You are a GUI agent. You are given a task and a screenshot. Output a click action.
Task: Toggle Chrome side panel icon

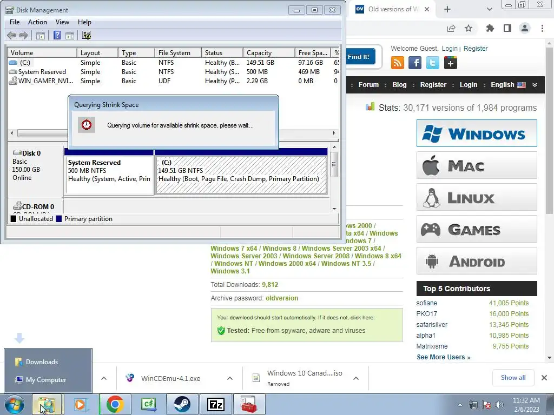coord(507,28)
